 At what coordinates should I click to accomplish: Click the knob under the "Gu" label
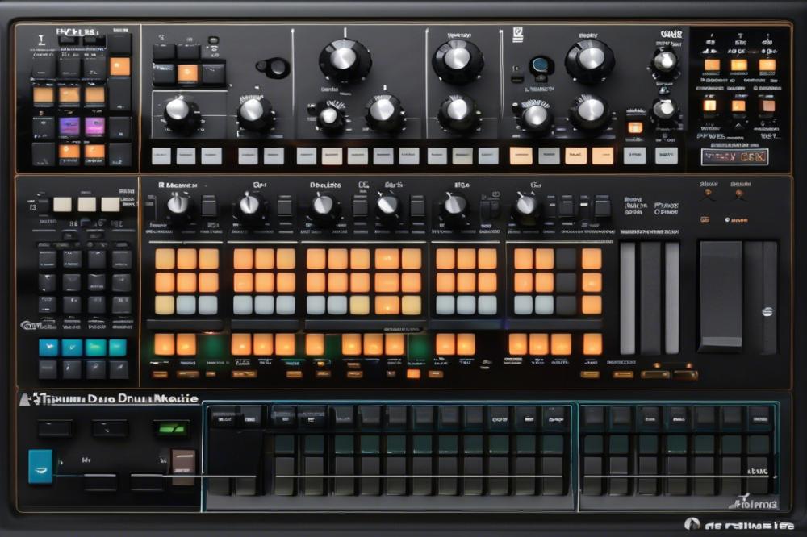526,204
